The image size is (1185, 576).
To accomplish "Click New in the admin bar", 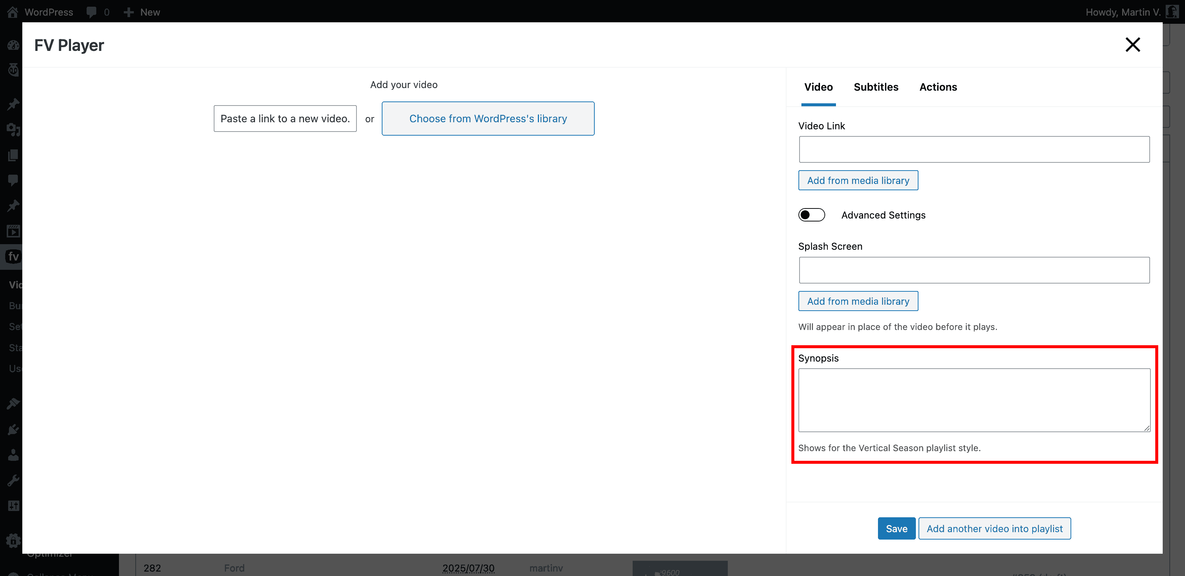I will [150, 12].
